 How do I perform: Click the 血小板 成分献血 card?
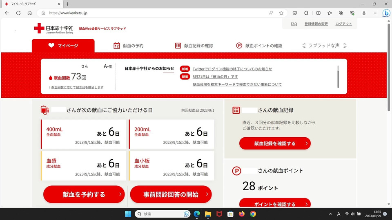click(171, 166)
